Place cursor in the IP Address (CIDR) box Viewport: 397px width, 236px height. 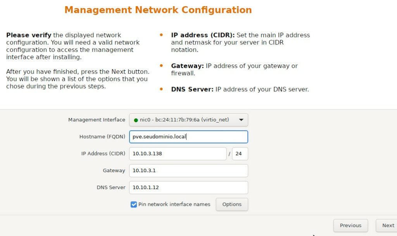pyautogui.click(x=178, y=154)
